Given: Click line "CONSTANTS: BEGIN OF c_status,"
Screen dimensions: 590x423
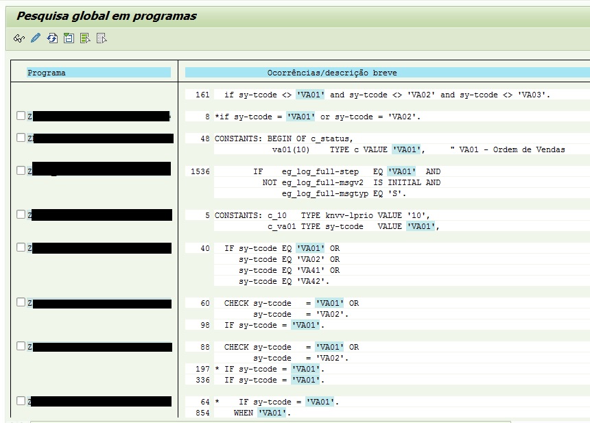Looking at the screenshot, I should pos(284,138).
